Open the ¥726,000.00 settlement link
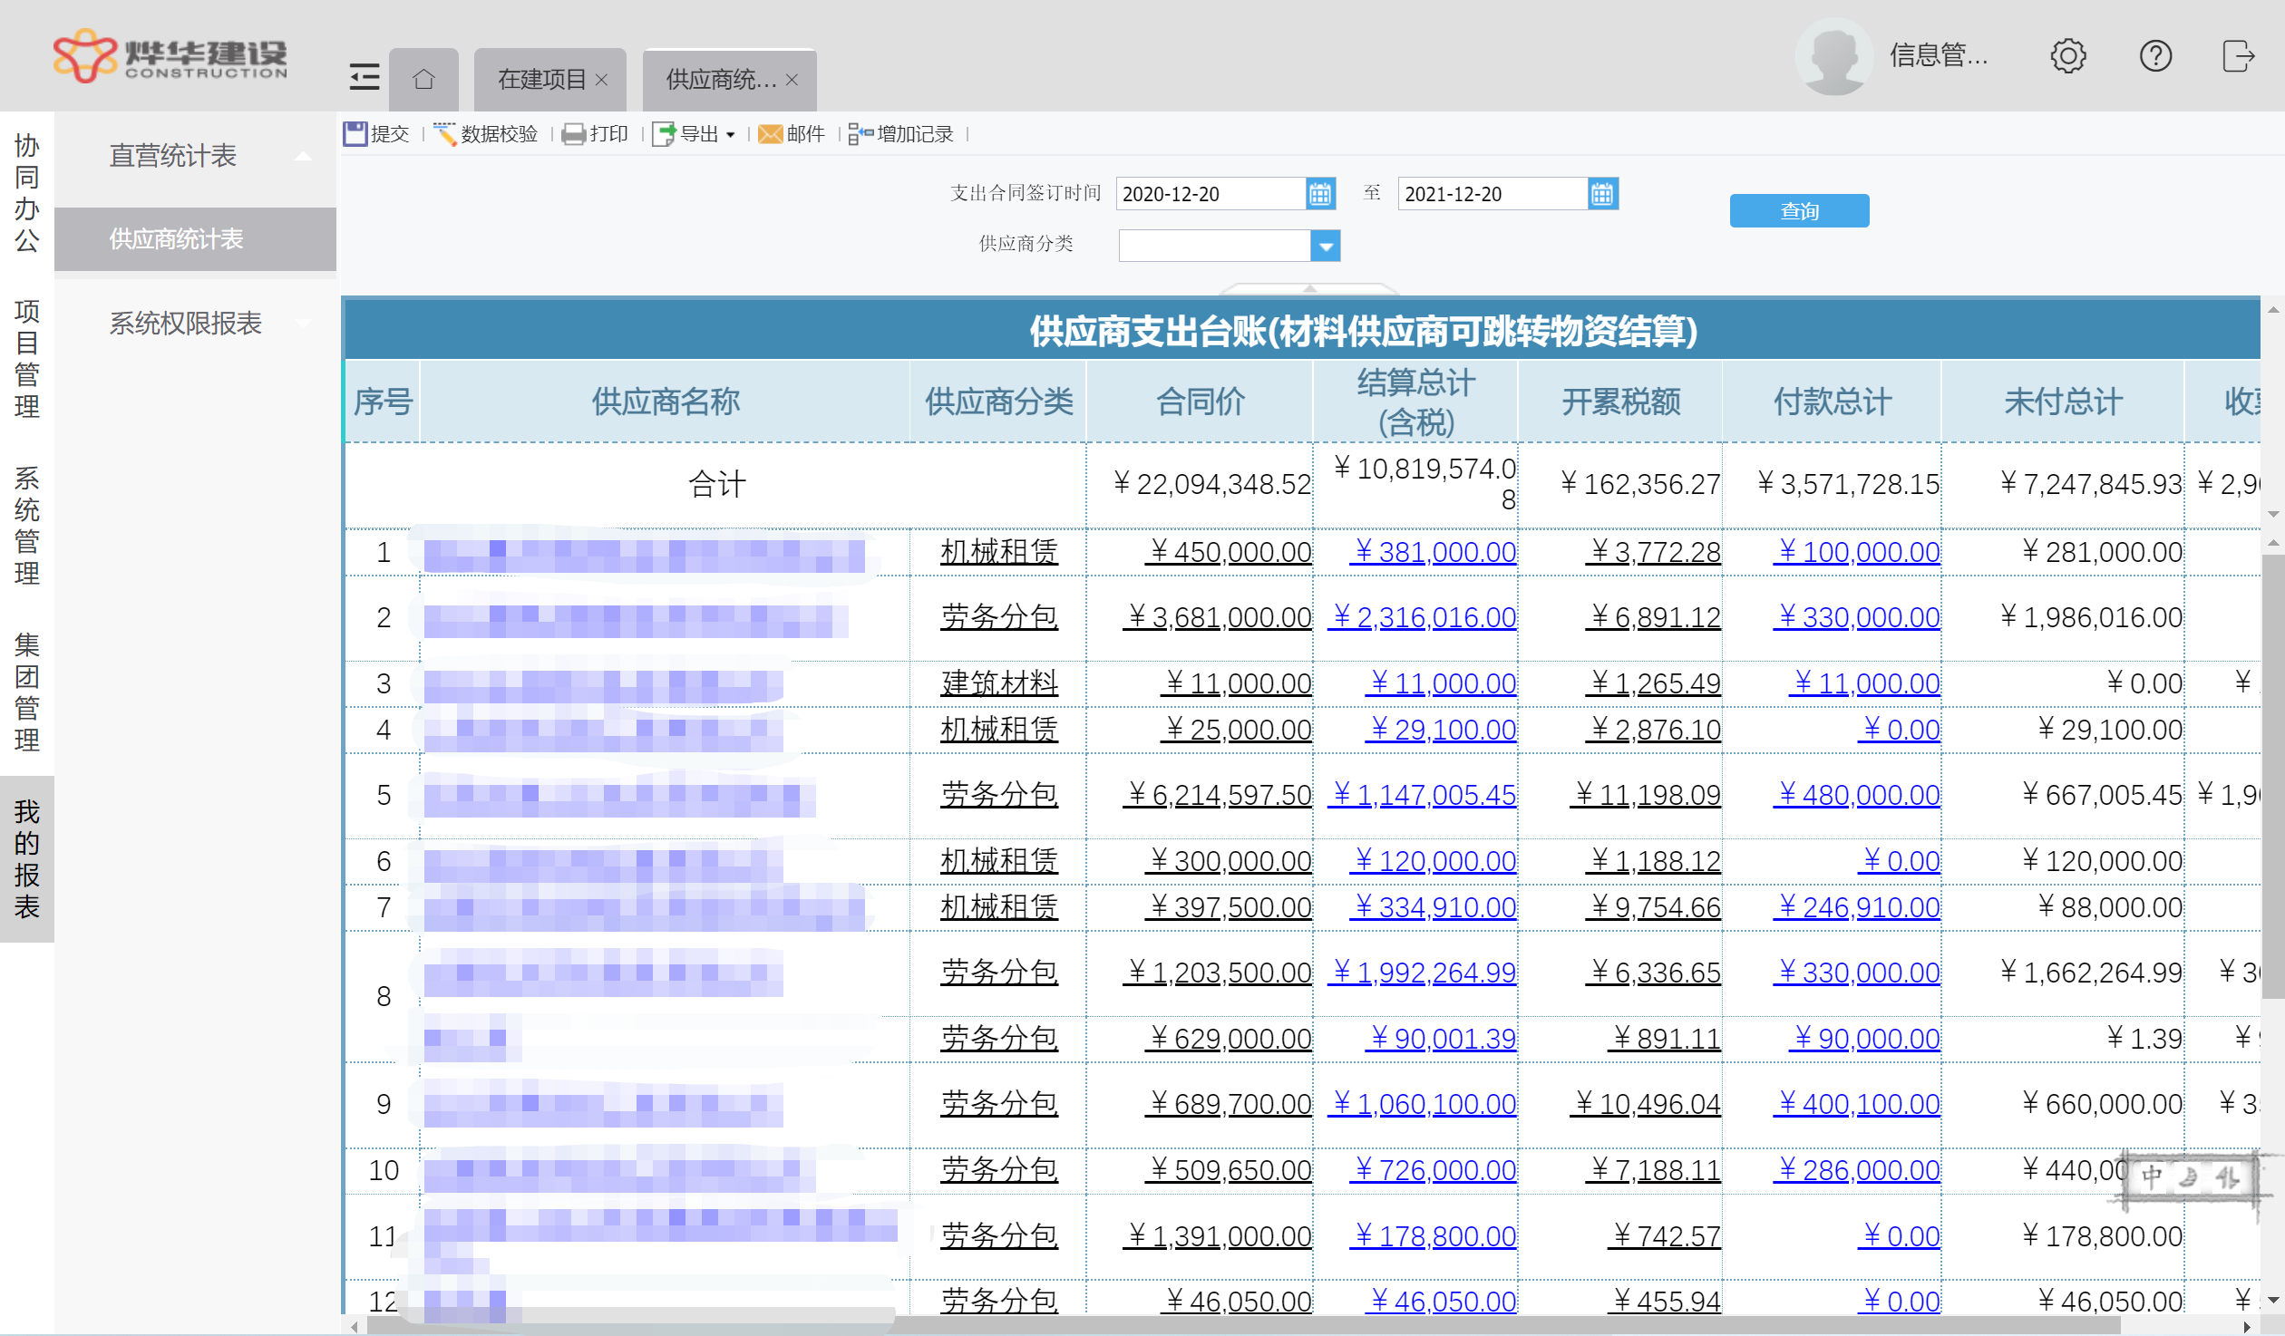Image resolution: width=2285 pixels, height=1336 pixels. point(1434,1169)
